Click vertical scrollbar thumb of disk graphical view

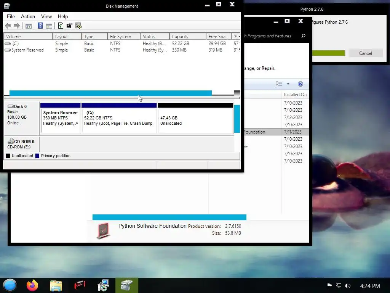coord(237,119)
